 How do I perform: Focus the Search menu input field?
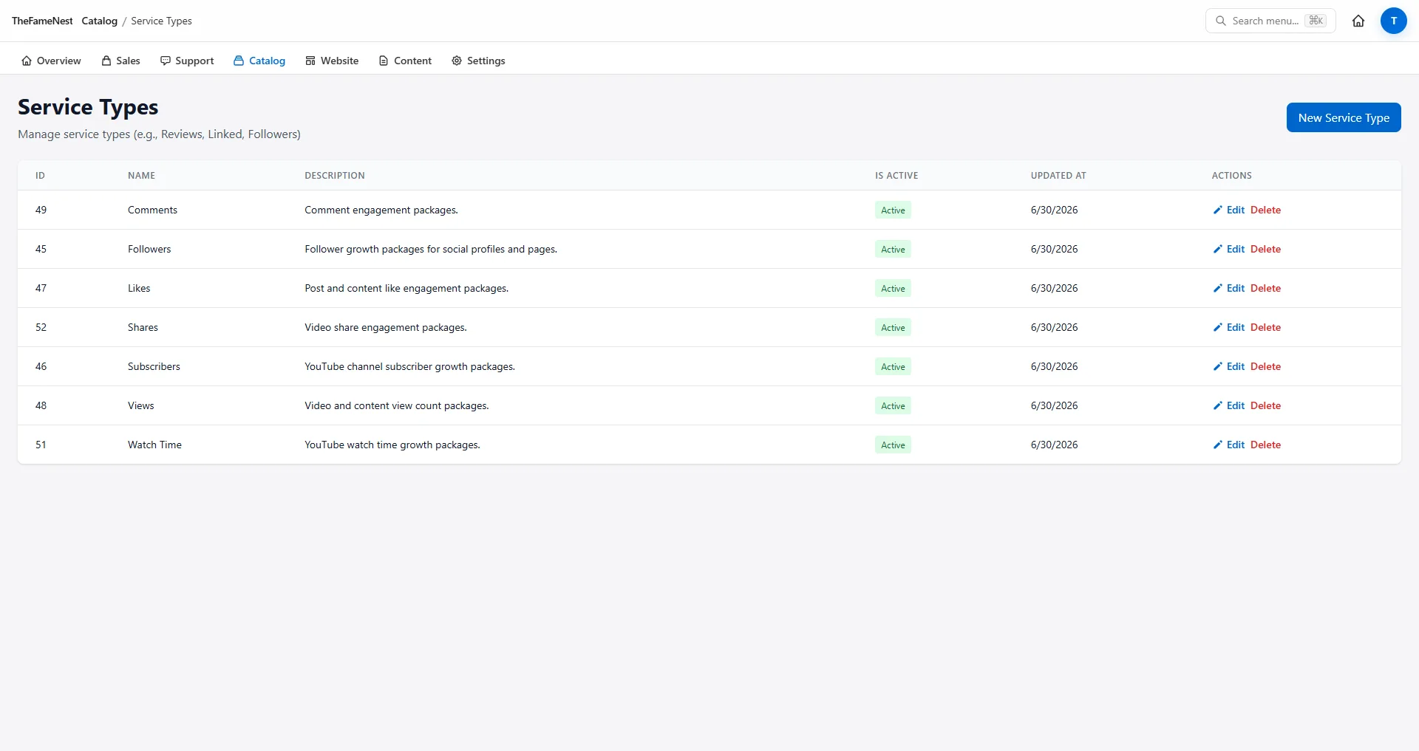pyautogui.click(x=1270, y=21)
